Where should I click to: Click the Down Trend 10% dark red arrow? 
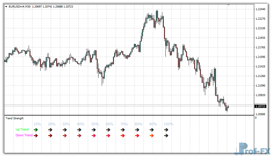click(x=36, y=135)
